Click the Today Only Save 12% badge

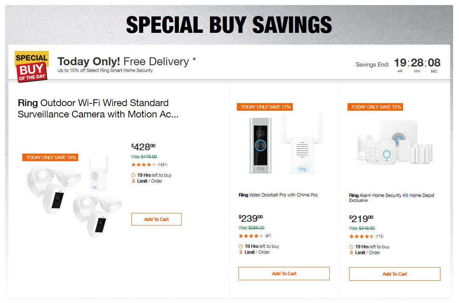pos(375,107)
